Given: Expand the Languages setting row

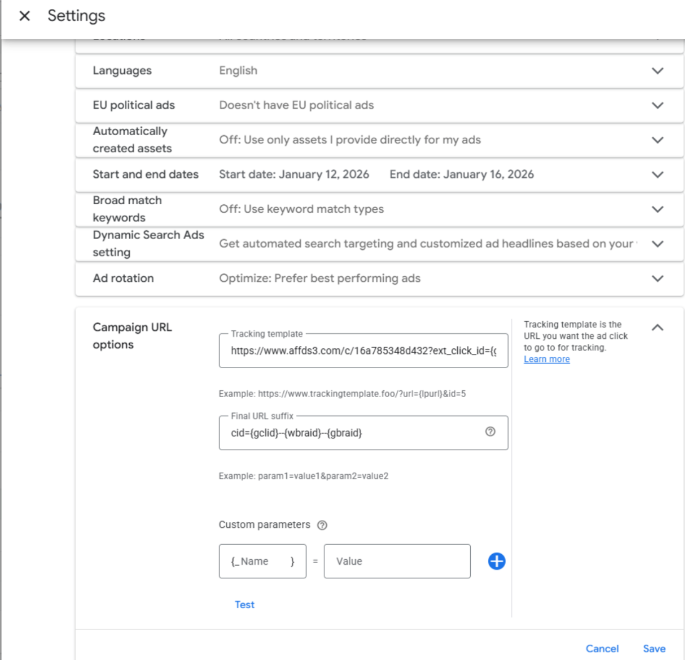Looking at the screenshot, I should pyautogui.click(x=657, y=71).
